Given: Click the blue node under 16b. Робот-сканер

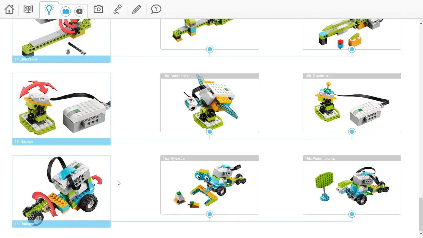Looking at the screenshot, I should tap(352, 214).
